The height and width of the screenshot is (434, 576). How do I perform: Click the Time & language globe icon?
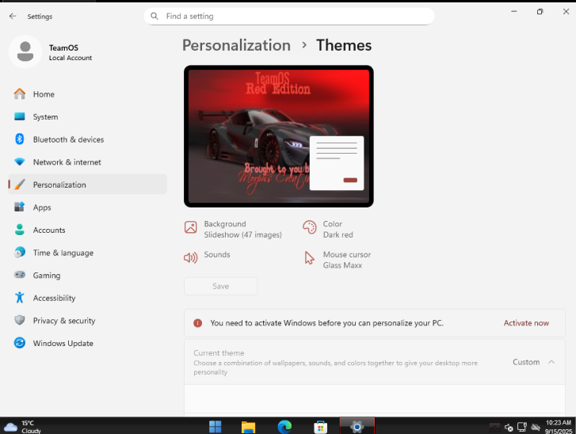(x=20, y=253)
